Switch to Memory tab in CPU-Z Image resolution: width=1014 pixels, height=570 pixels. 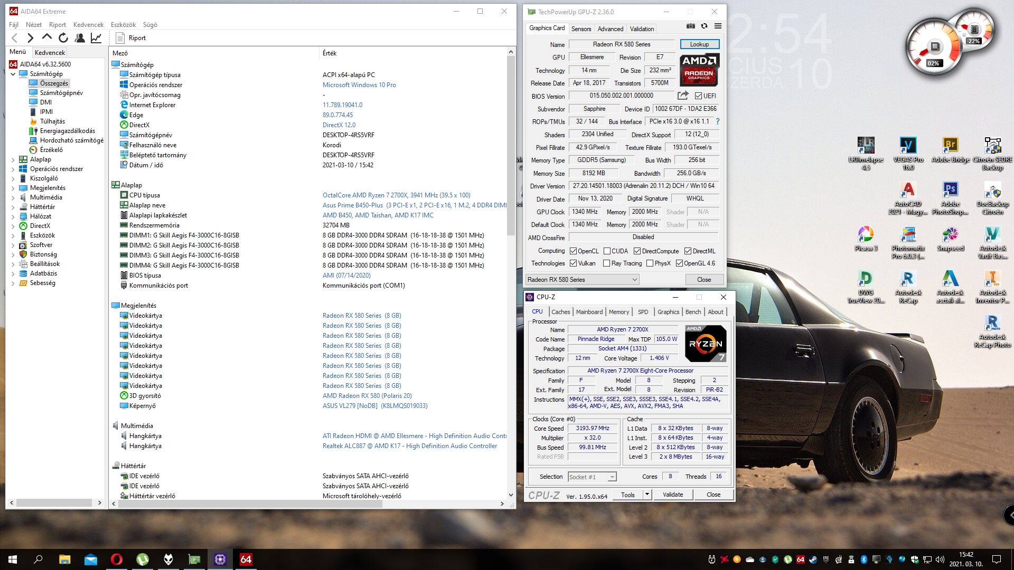pos(619,312)
